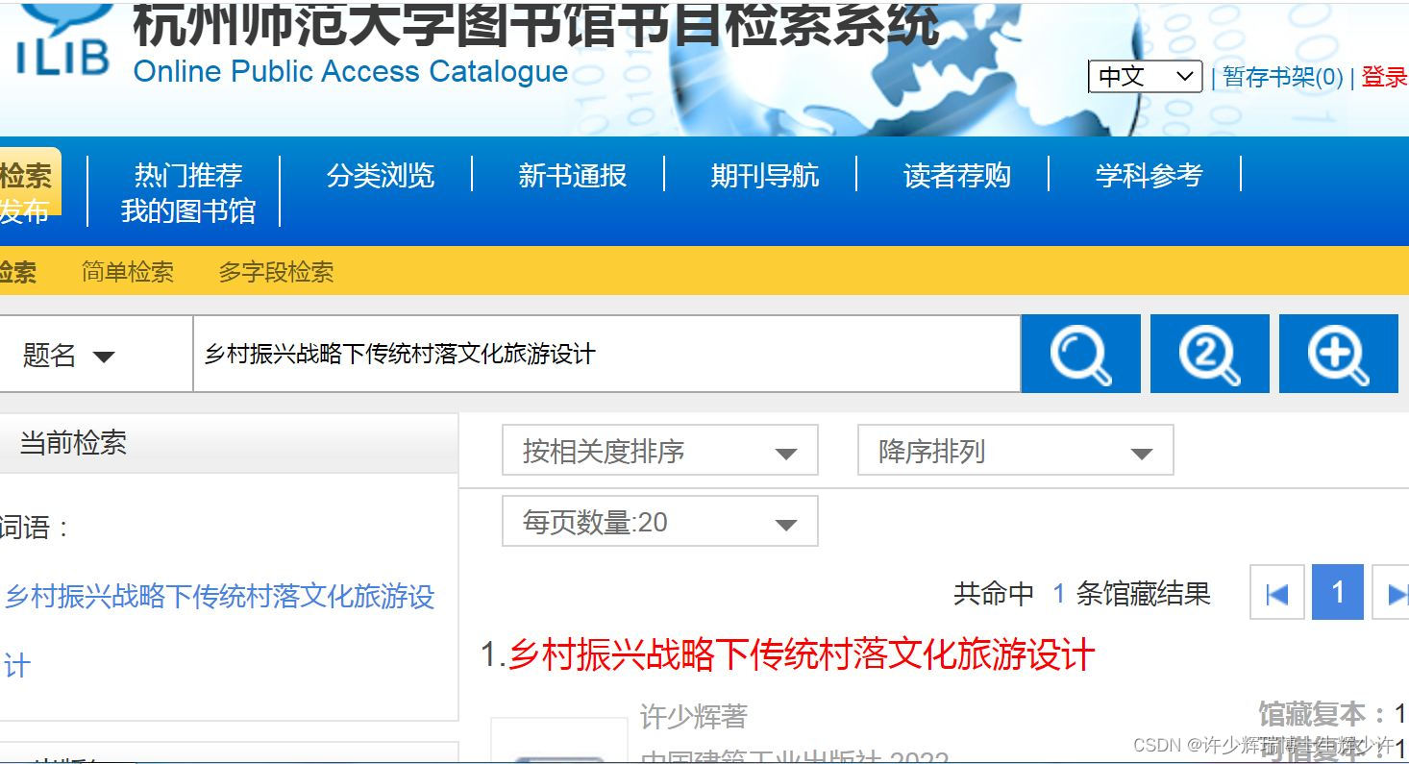The width and height of the screenshot is (1409, 764).
Task: Open the 每页数量:20 dropdown
Action: [659, 522]
